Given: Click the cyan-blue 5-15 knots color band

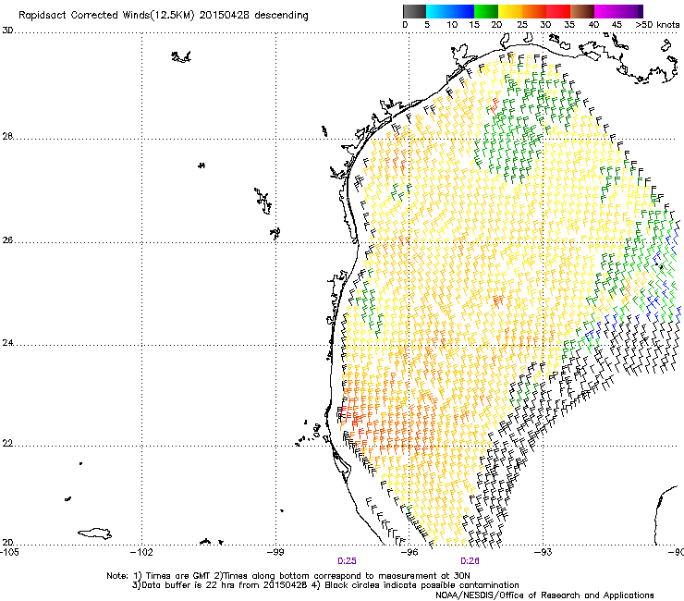Looking at the screenshot, I should point(450,11).
